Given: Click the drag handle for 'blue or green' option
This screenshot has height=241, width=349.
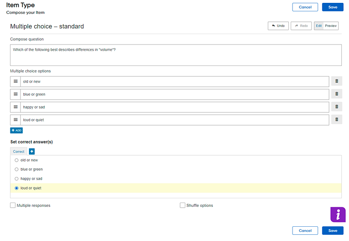Looking at the screenshot, I should coord(15,94).
